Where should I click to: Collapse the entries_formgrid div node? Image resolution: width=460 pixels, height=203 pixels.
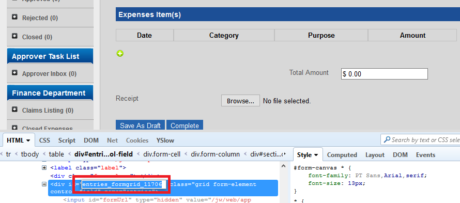click(44, 184)
